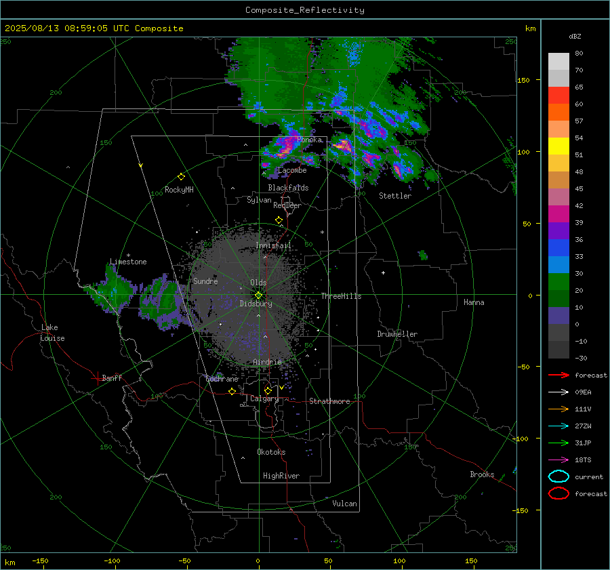The width and height of the screenshot is (610, 570).
Task: Click the Sundre town label
Action: pyautogui.click(x=205, y=281)
